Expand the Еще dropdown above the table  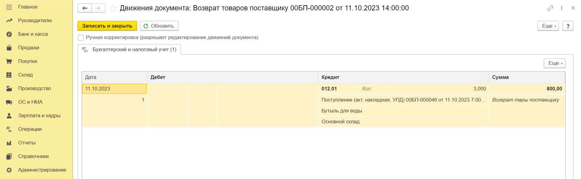554,63
